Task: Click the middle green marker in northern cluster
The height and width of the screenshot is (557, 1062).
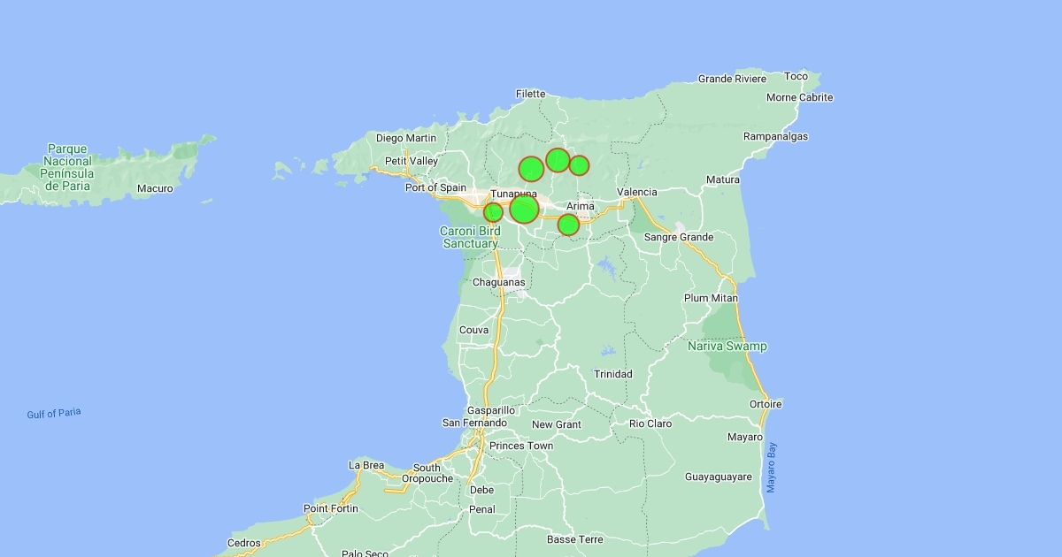Action: click(x=558, y=160)
